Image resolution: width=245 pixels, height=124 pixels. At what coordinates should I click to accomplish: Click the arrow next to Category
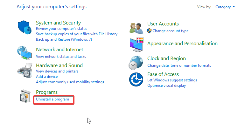coord(234,7)
